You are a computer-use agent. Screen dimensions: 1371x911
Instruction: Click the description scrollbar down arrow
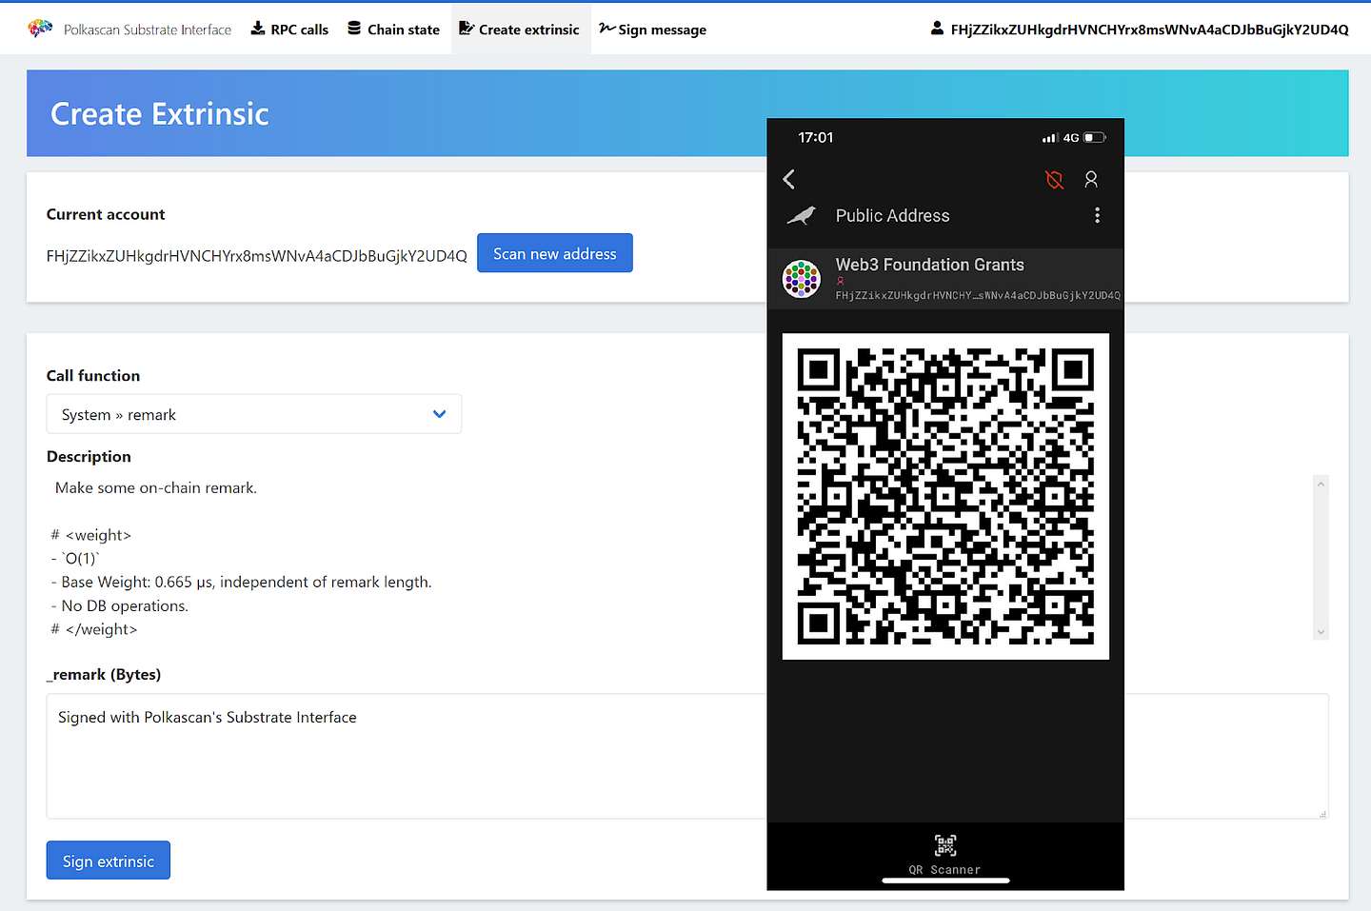point(1321,632)
